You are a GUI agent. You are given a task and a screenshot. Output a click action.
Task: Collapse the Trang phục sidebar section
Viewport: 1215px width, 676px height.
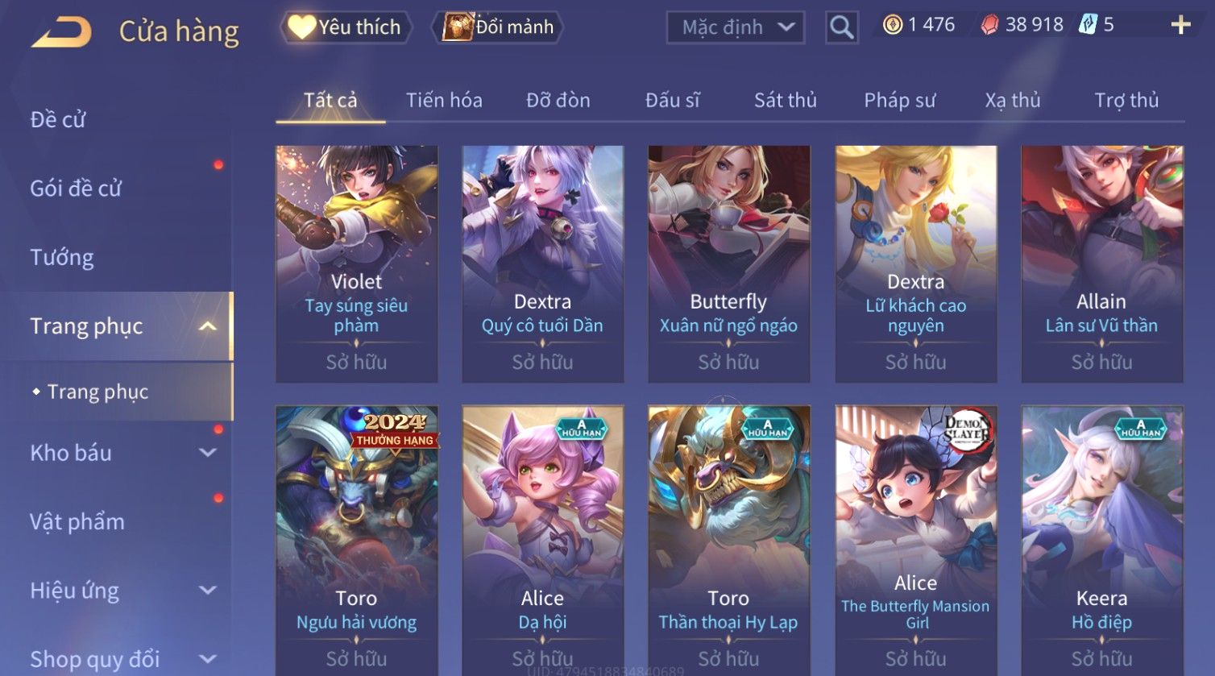point(208,326)
